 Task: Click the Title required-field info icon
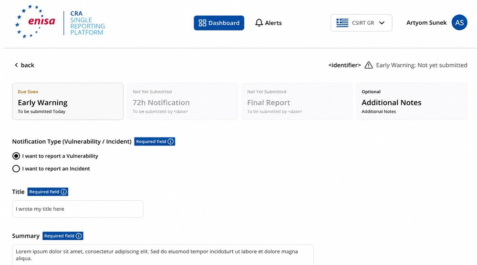tap(63, 192)
